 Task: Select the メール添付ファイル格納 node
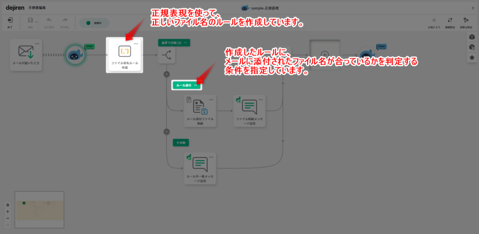pyautogui.click(x=200, y=111)
